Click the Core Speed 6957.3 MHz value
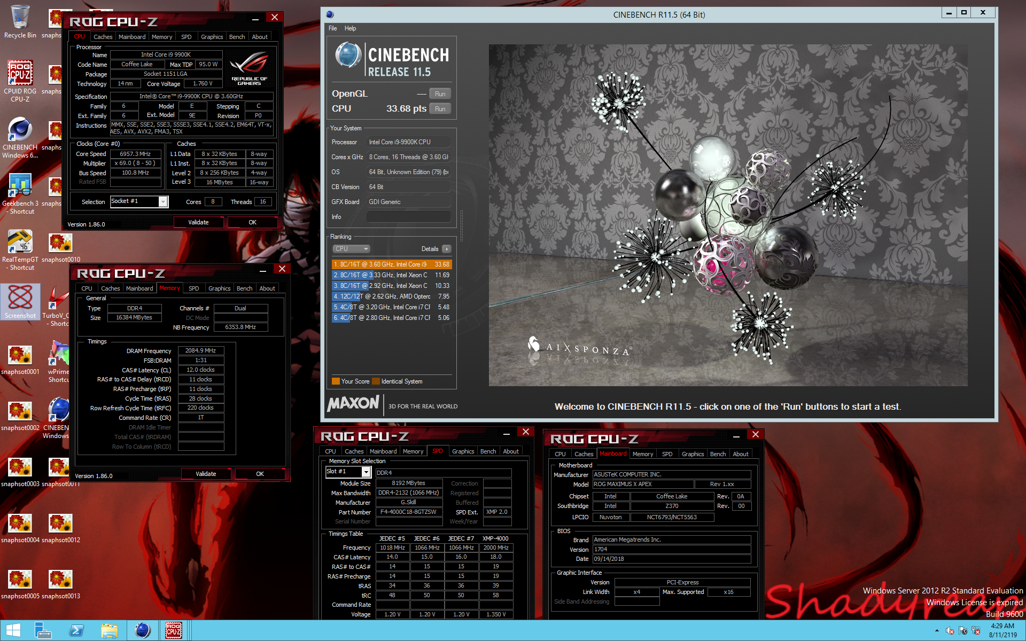Image resolution: width=1026 pixels, height=641 pixels. [x=135, y=154]
